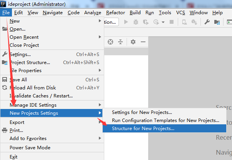Click the run configuration dropdown ending in 'tion...'
The height and width of the screenshot is (160, 232).
pyautogui.click(x=111, y=22)
